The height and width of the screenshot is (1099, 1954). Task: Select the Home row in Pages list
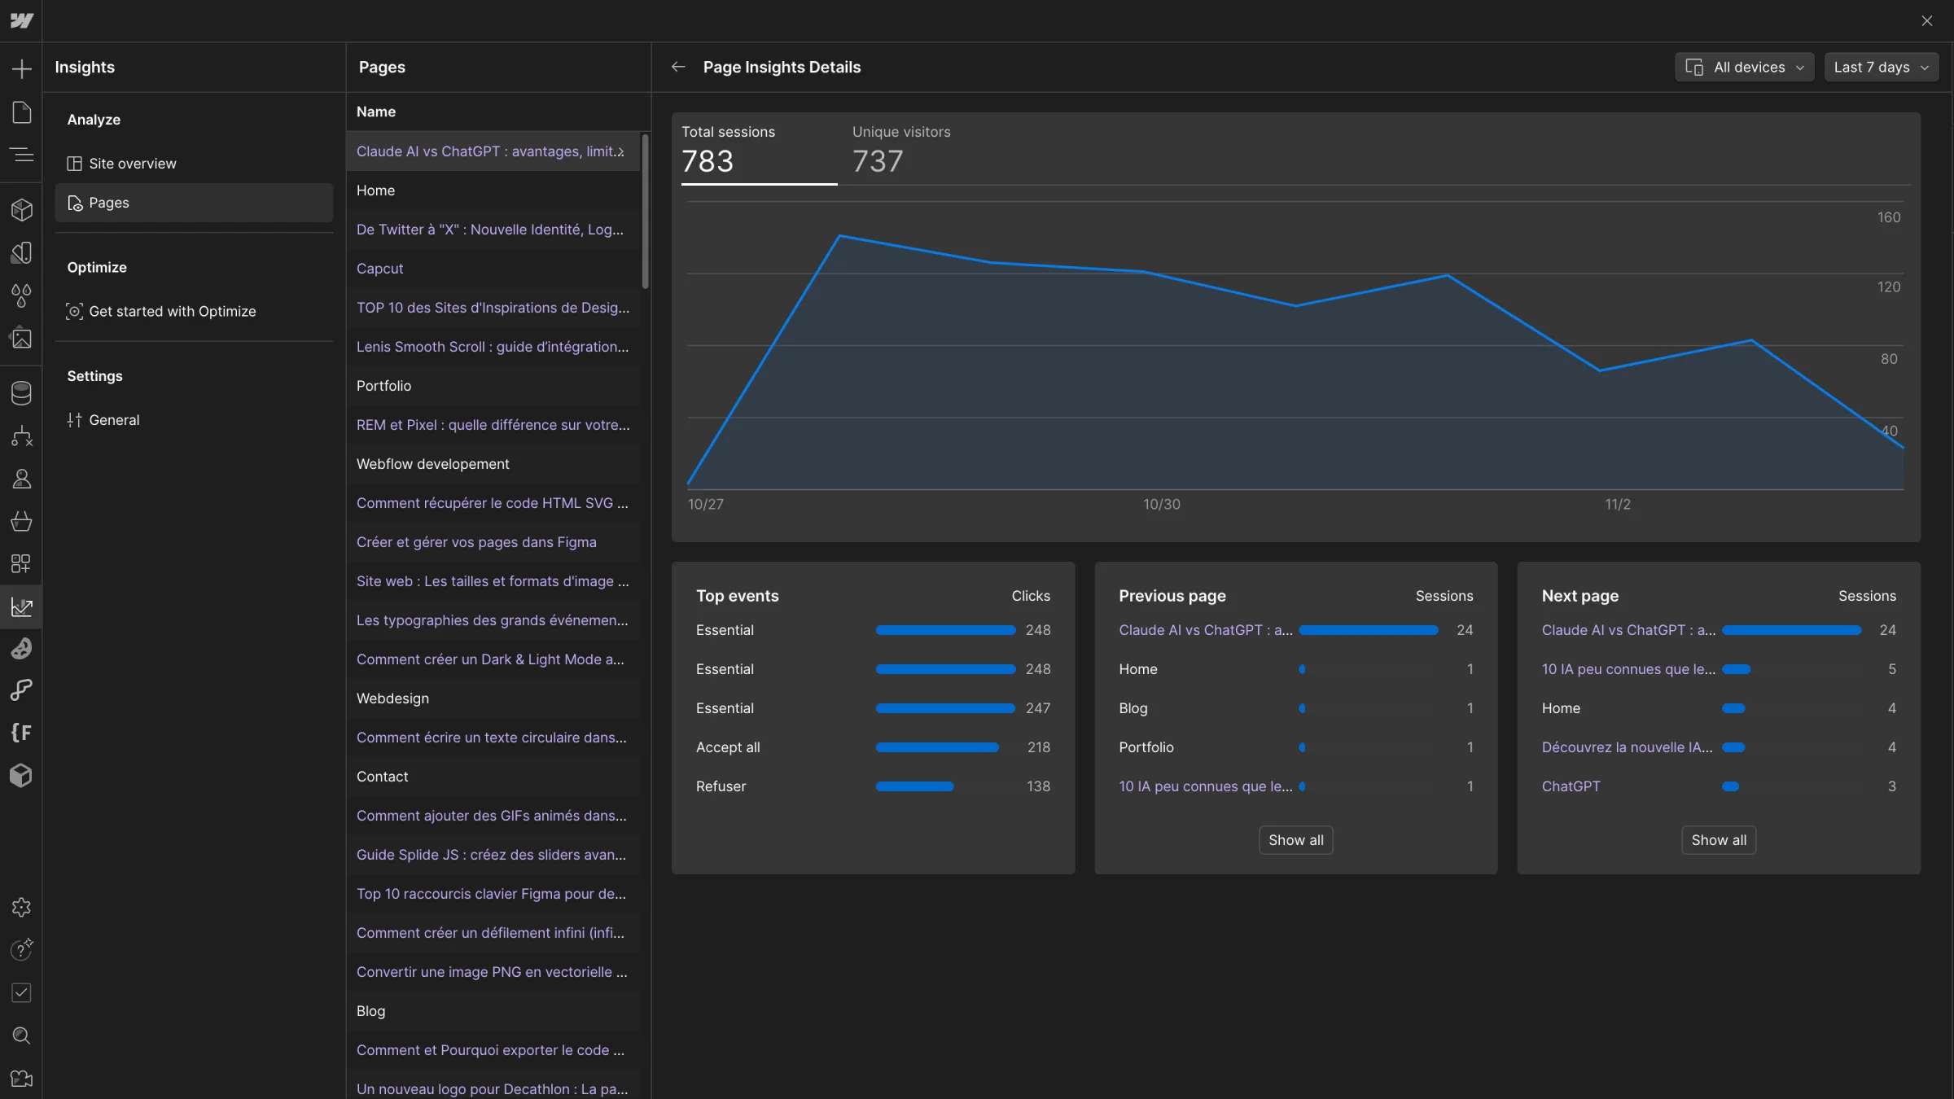pos(493,190)
